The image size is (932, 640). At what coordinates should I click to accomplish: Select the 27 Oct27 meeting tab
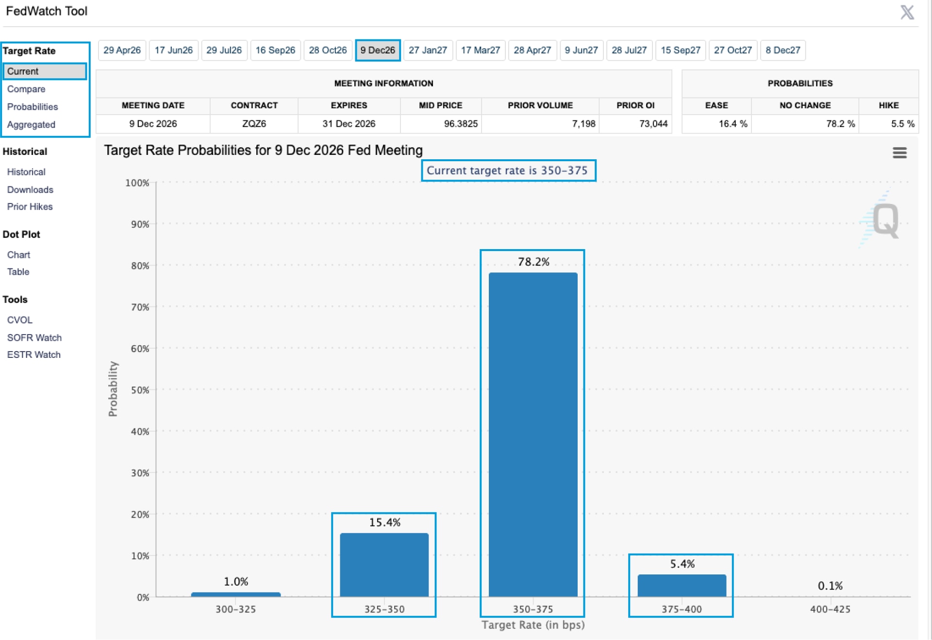pyautogui.click(x=732, y=50)
